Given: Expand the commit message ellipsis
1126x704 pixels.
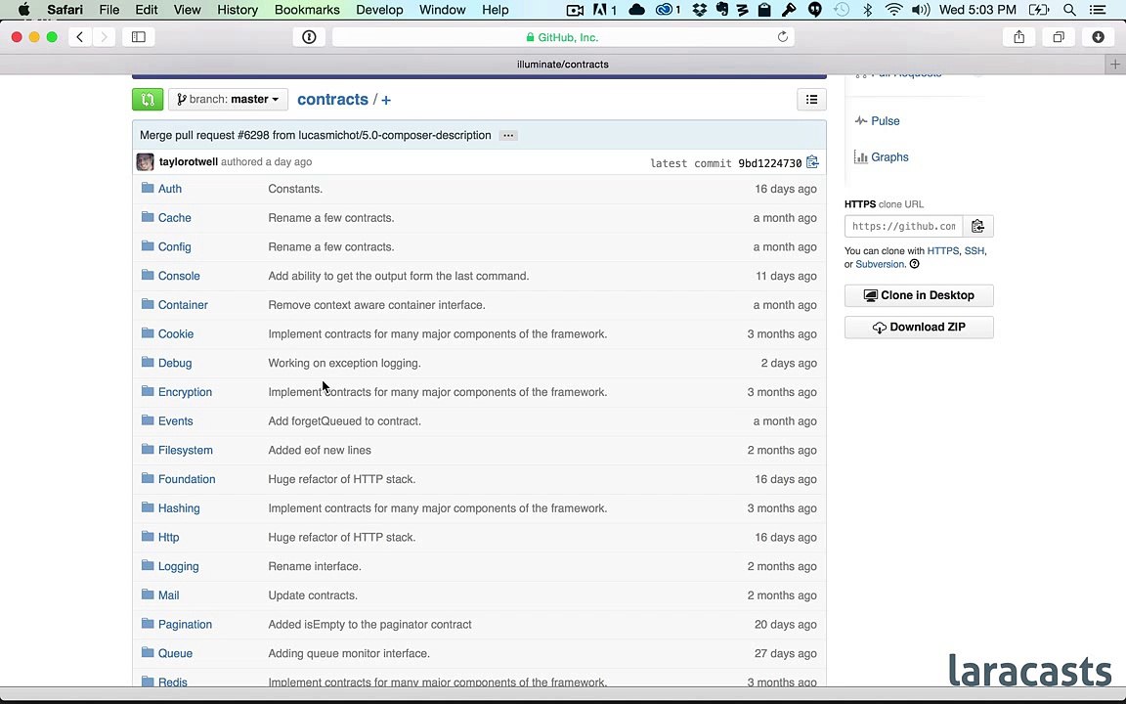Looking at the screenshot, I should click(x=508, y=135).
